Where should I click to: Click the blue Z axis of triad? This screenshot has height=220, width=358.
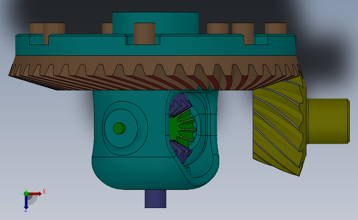[x=26, y=202]
